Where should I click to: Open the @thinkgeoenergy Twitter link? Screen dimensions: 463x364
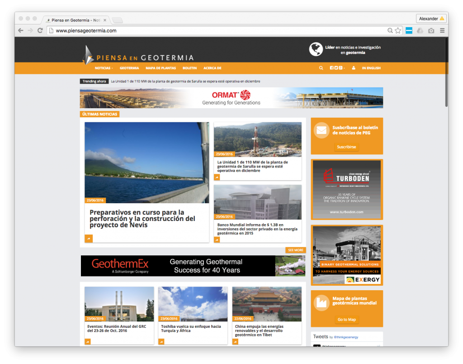tap(346, 337)
